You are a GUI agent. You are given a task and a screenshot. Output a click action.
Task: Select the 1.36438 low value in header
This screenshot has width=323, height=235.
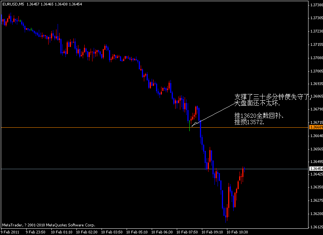coord(61,4)
